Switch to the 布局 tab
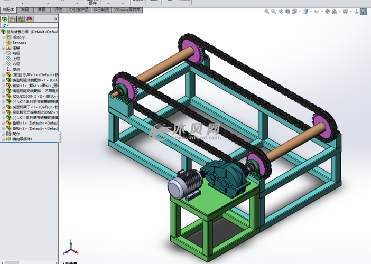The image size is (371, 264). 25,10
